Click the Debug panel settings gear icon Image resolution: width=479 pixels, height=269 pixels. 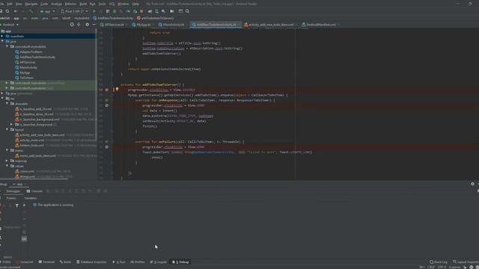[x=472, y=184]
